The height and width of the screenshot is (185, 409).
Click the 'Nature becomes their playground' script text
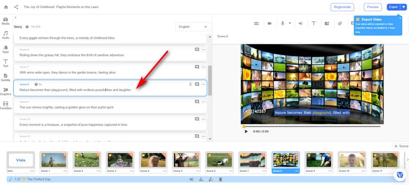point(75,90)
